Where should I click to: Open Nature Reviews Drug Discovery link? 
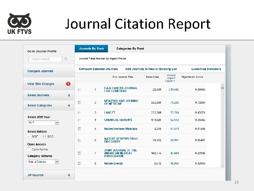pos(121,140)
